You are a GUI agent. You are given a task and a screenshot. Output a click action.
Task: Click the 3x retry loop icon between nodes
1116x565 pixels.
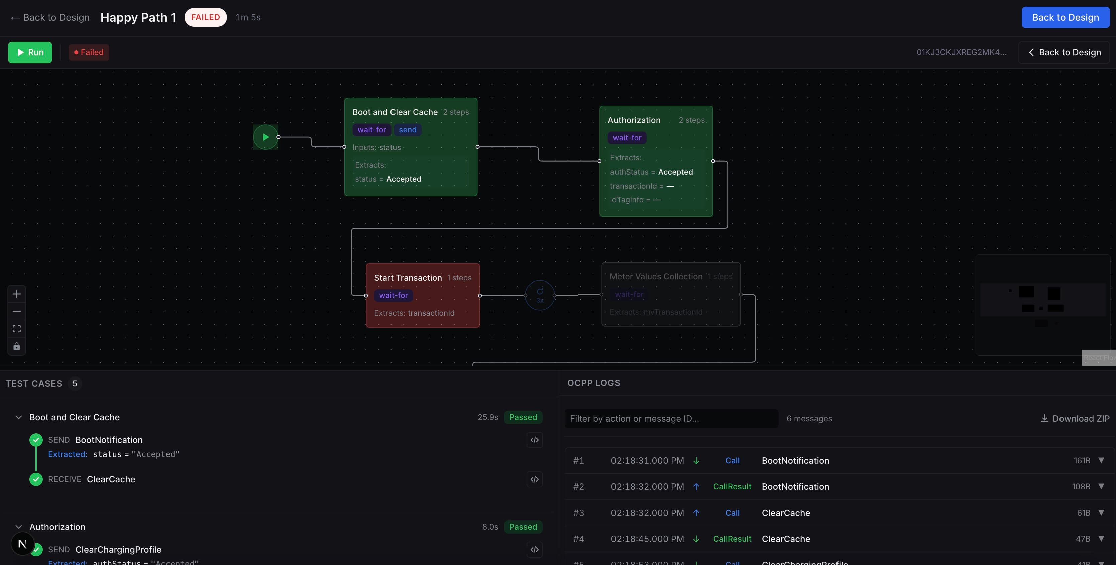tap(539, 295)
